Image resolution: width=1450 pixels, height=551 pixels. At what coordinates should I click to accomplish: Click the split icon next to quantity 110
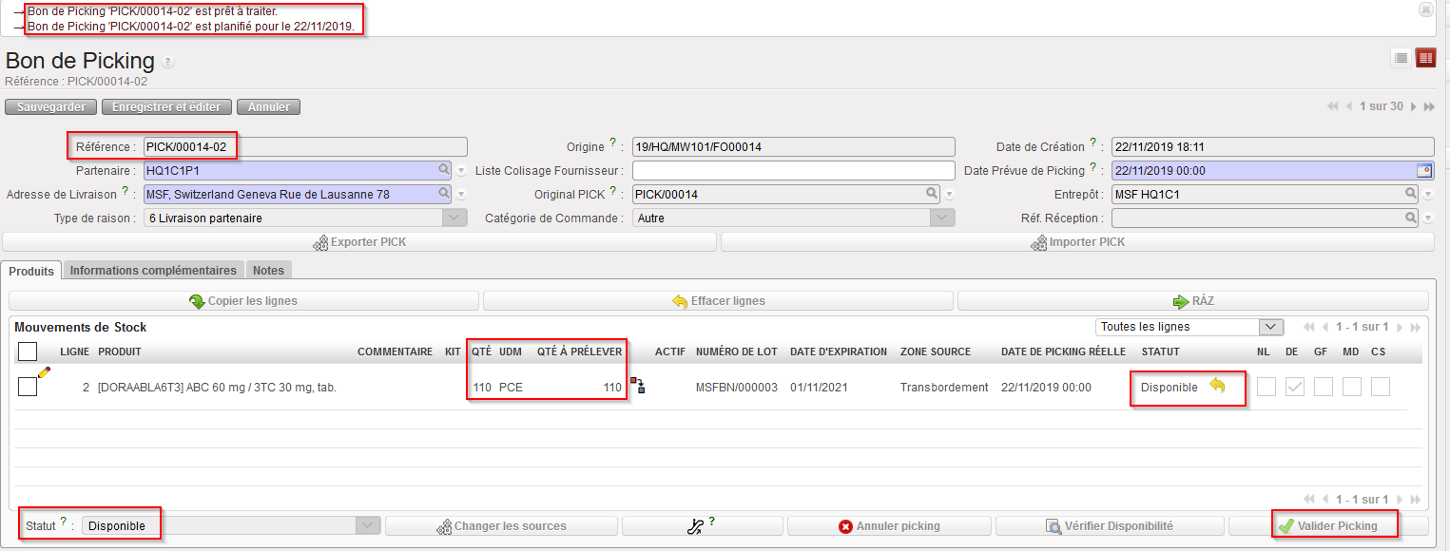click(636, 386)
